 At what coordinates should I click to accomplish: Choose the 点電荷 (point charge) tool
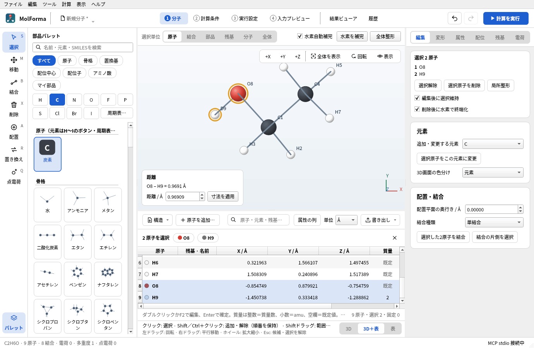[x=14, y=176]
